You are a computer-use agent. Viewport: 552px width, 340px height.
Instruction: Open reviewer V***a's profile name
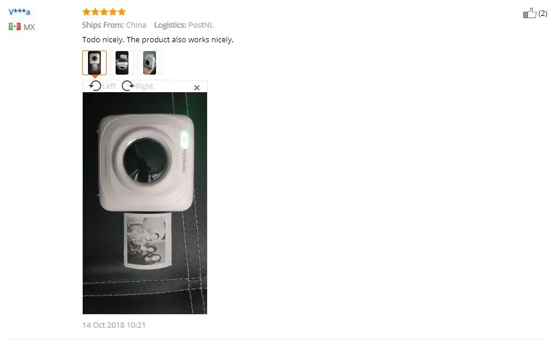click(x=19, y=12)
